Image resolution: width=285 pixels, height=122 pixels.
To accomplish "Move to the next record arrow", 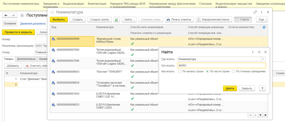I will 260,115.
